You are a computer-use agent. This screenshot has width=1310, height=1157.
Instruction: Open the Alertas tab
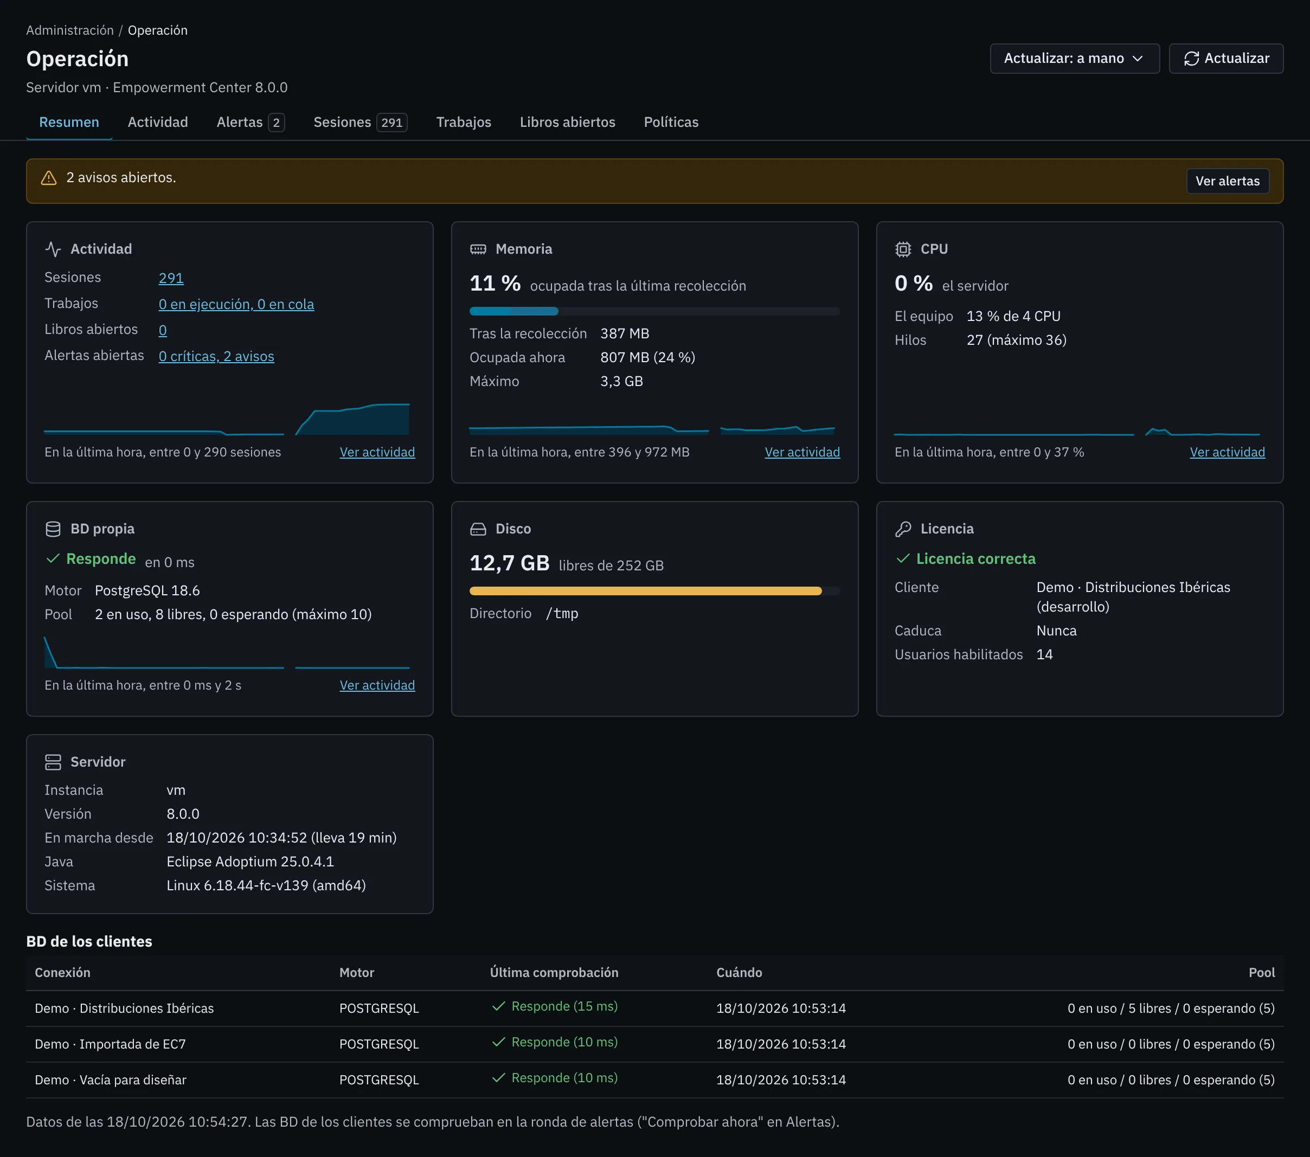click(251, 122)
